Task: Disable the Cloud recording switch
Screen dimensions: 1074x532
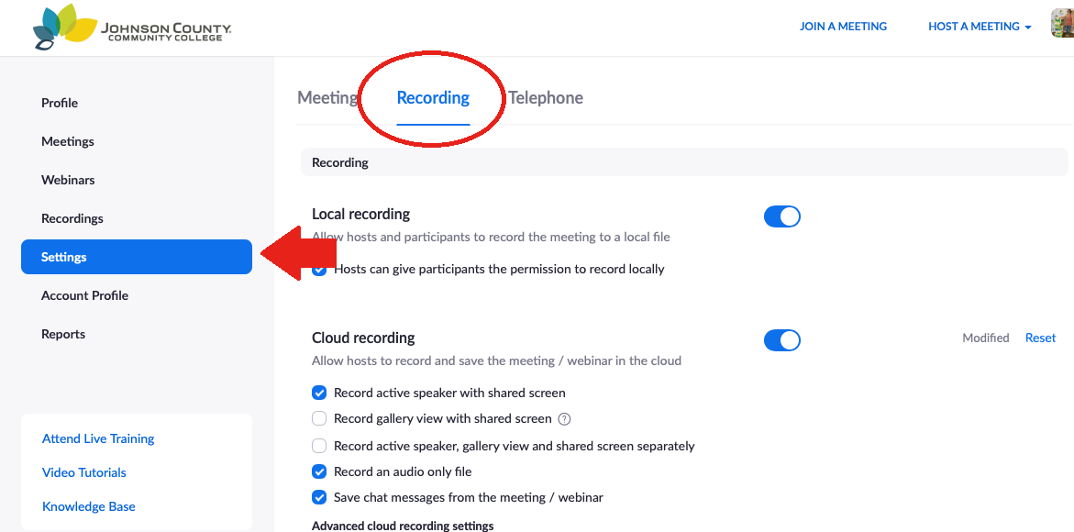Action: (x=782, y=340)
